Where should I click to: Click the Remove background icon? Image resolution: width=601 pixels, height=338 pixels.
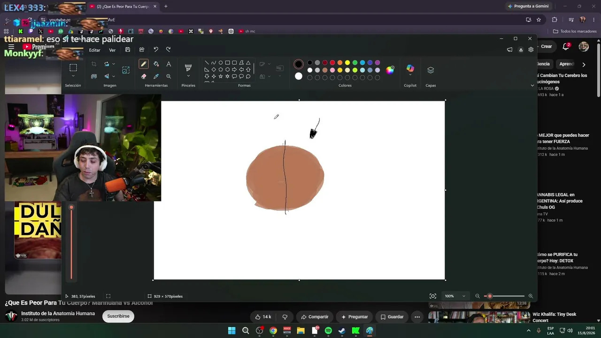click(x=94, y=76)
